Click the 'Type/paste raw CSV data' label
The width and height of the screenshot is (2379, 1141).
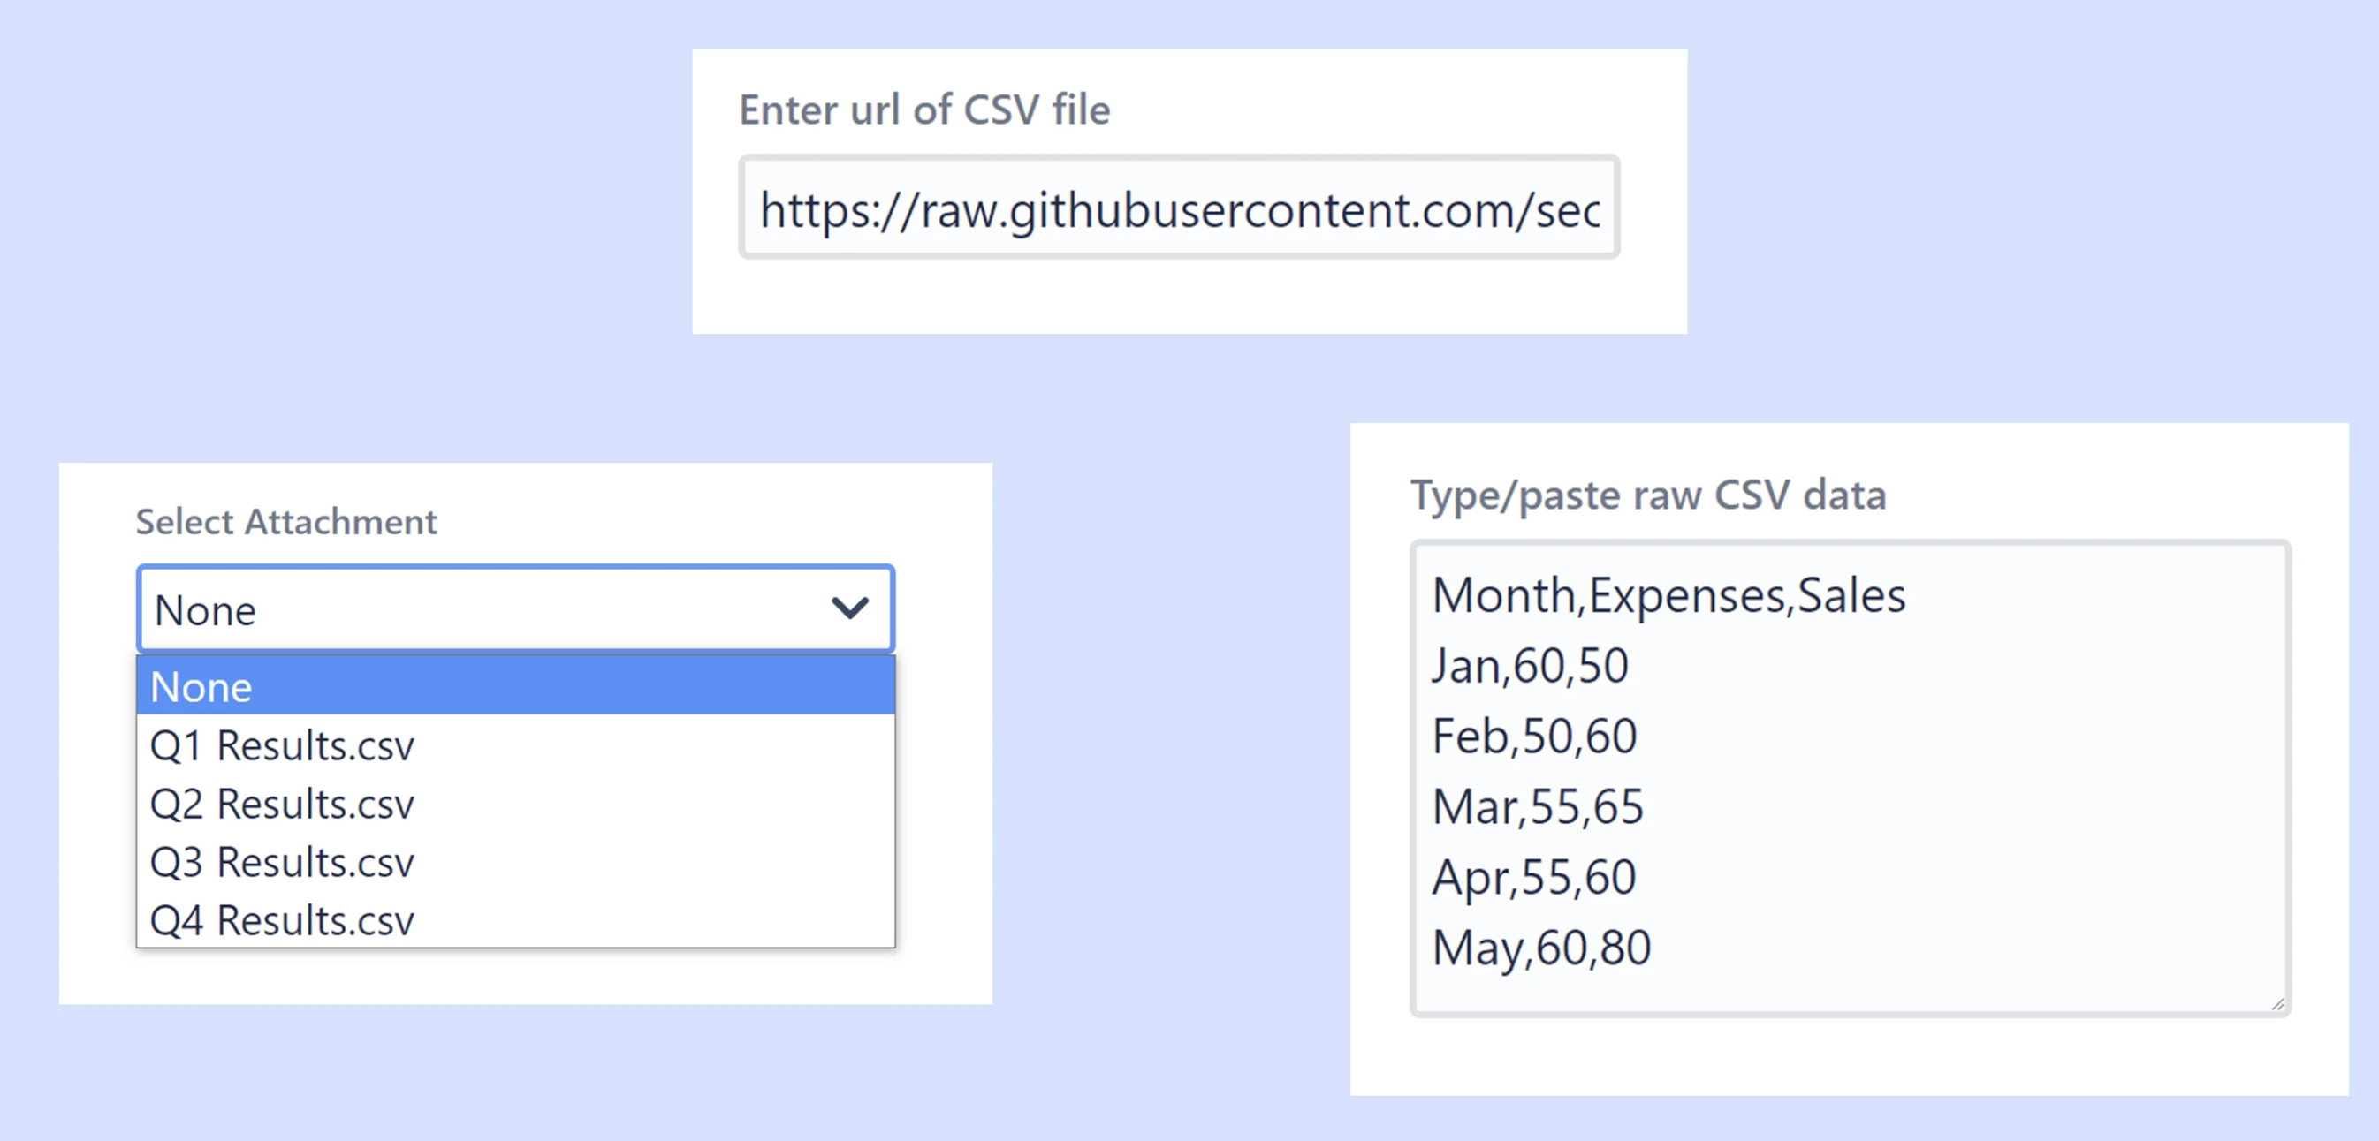(1647, 495)
